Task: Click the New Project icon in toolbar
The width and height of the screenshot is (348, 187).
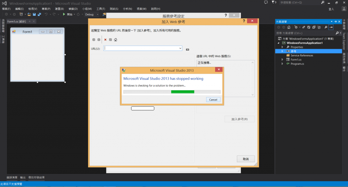Action: [21, 14]
